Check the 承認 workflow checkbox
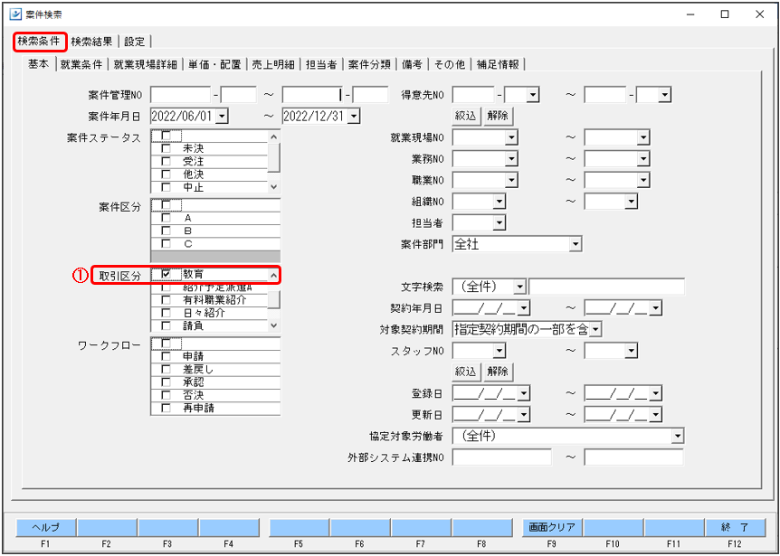 click(166, 382)
